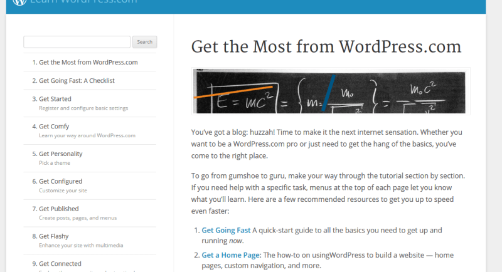The image size is (502, 272).
Task: Click the WordPress logo icon in header
Action: 19,2
